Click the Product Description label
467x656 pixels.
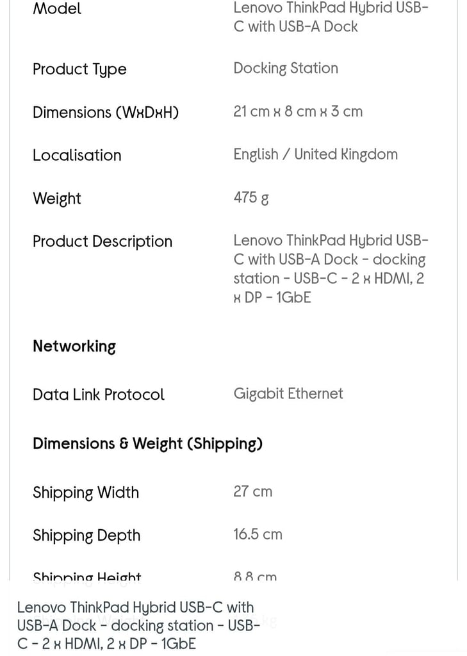(102, 242)
